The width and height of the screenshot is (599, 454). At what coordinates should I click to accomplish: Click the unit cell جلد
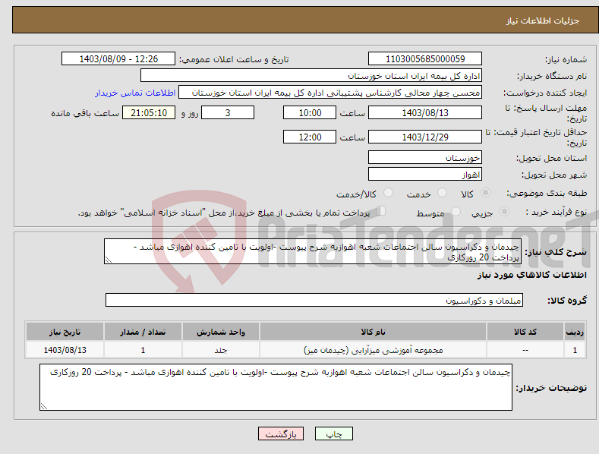pos(221,350)
